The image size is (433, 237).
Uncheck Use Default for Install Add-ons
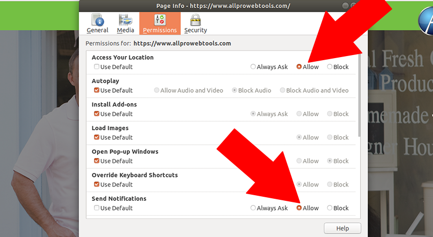pyautogui.click(x=97, y=114)
